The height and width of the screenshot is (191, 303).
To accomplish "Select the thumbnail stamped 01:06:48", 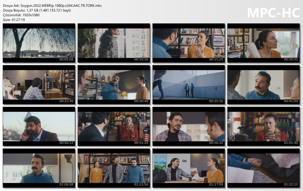I will coord(39,168).
